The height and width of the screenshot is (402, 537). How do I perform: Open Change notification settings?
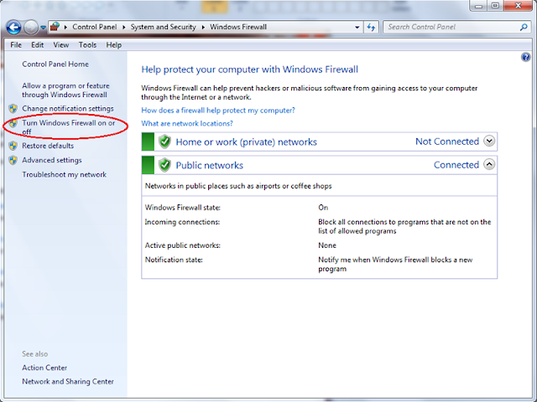point(68,108)
